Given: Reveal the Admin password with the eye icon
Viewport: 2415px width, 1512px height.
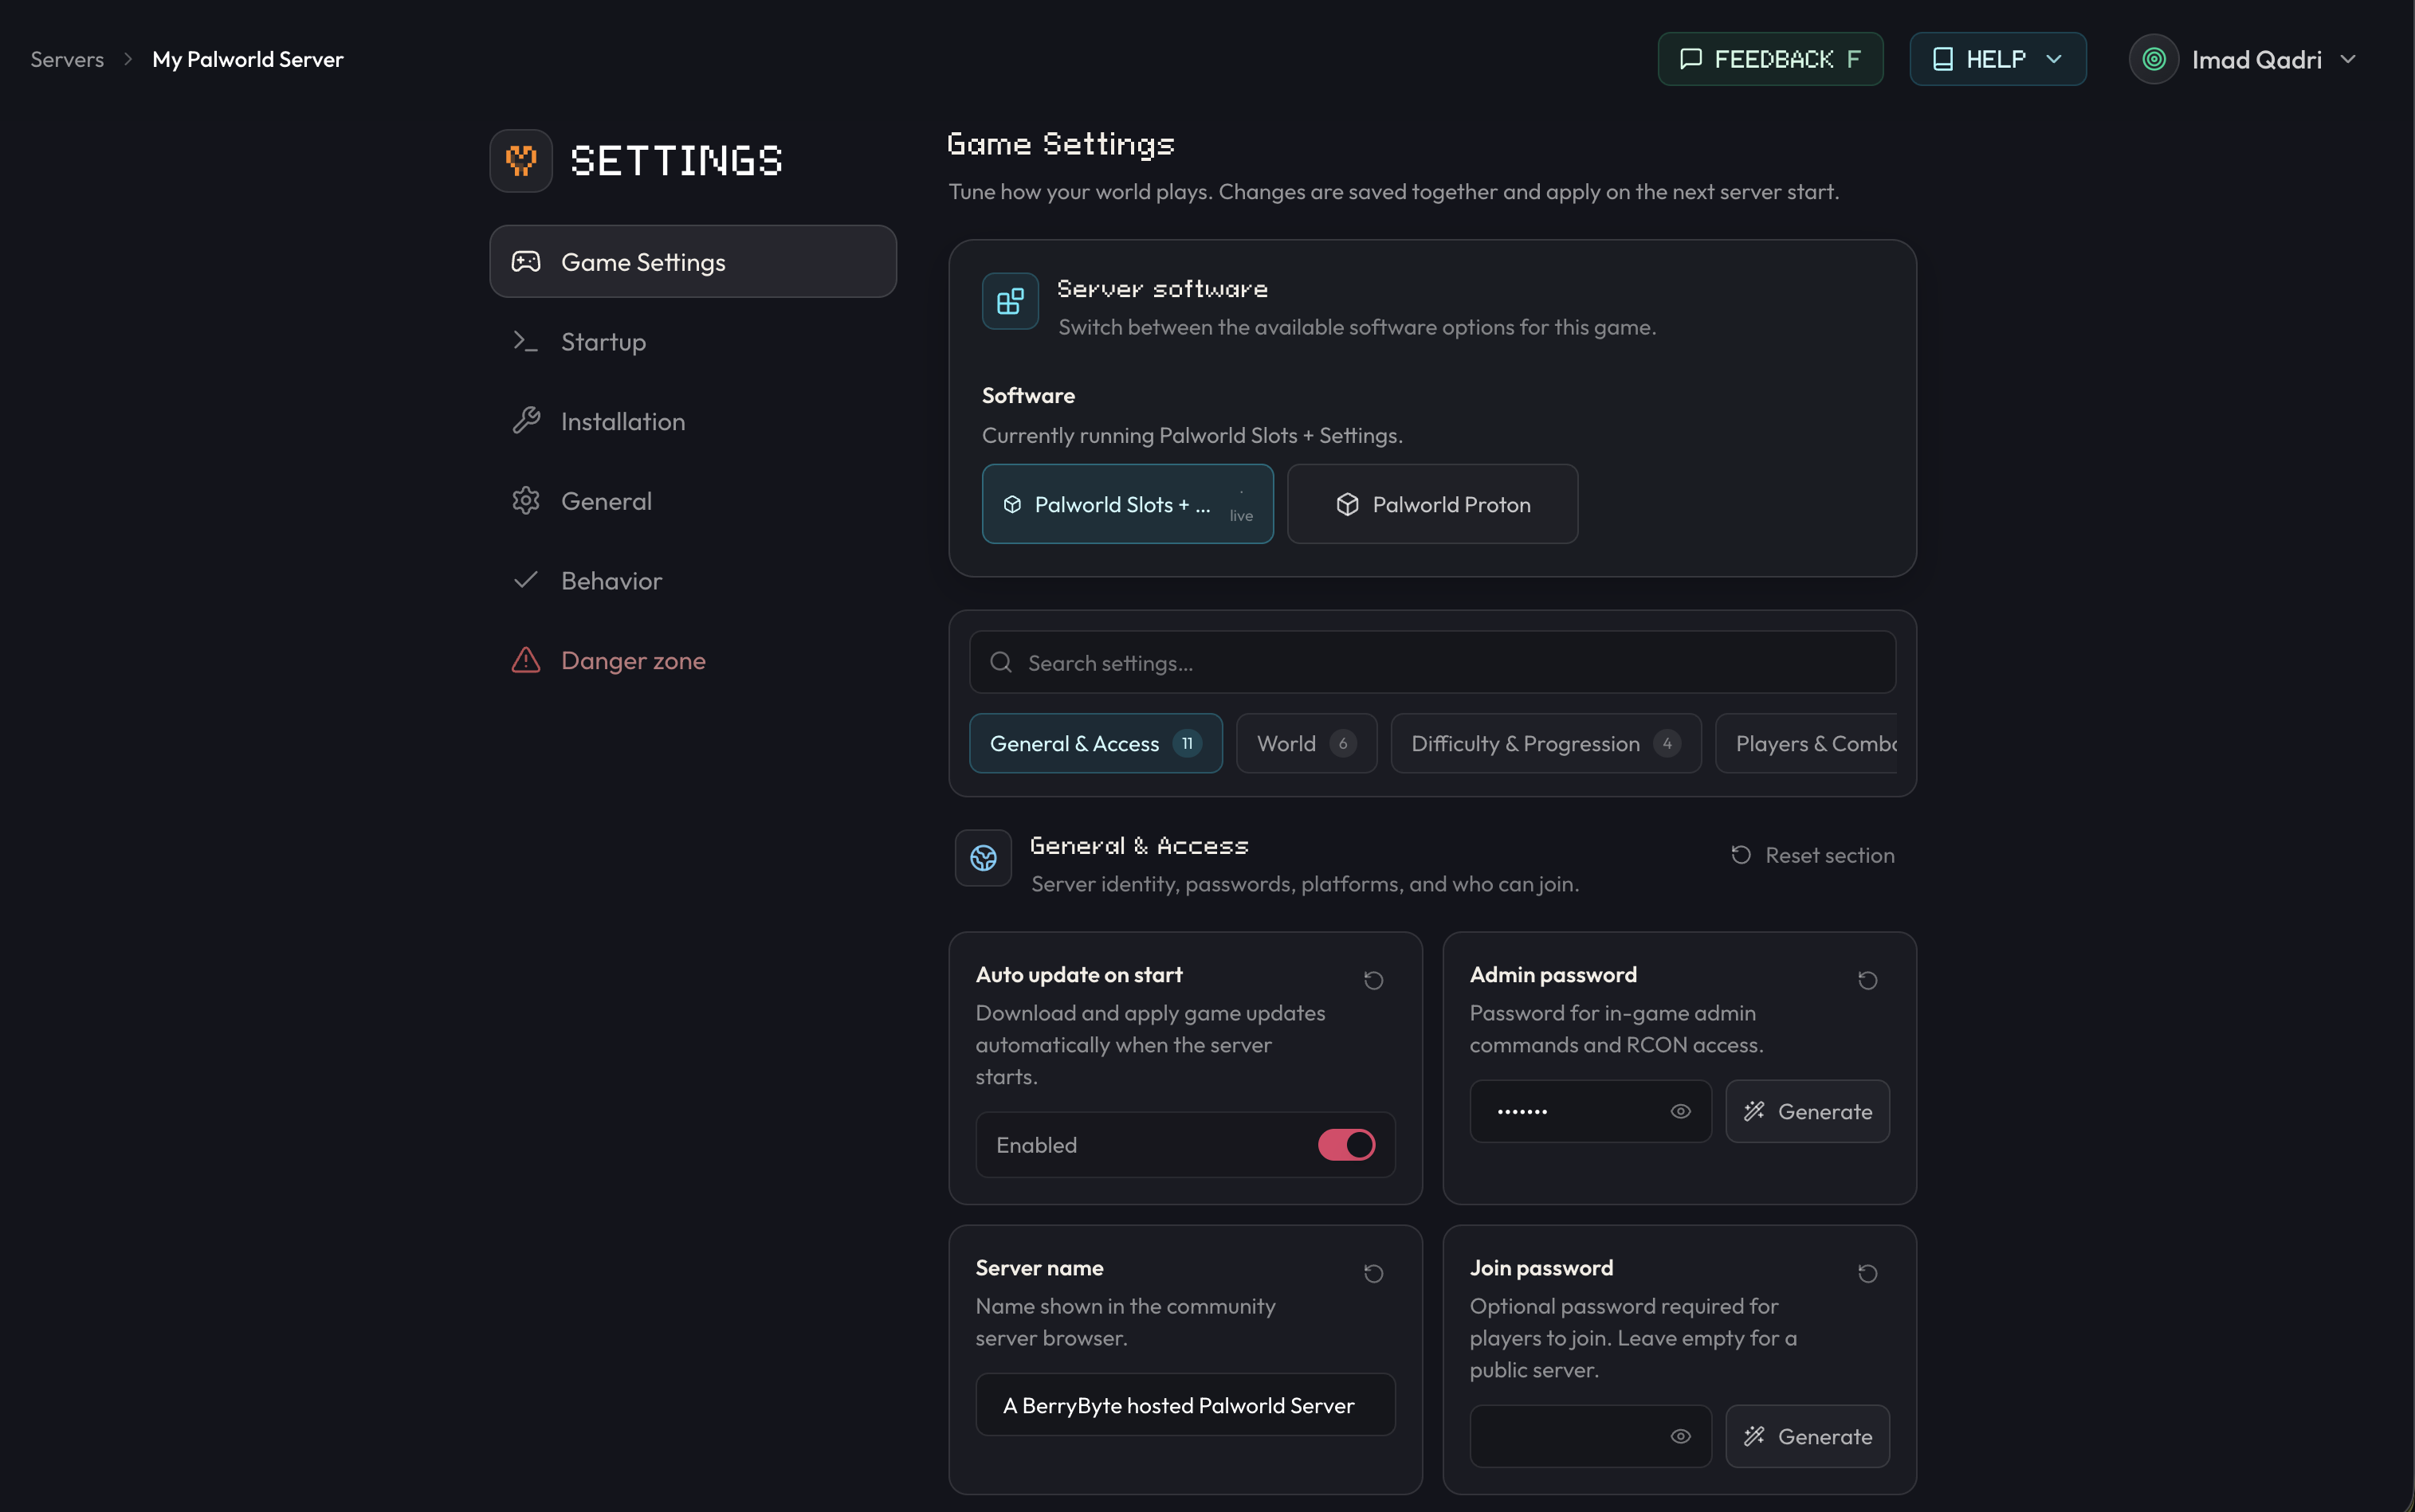Looking at the screenshot, I should click(x=1681, y=1111).
